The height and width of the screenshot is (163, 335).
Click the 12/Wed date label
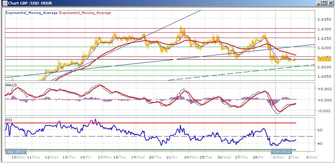[x=51, y=157]
